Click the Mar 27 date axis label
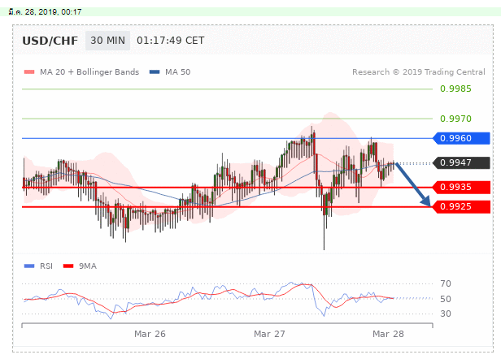The width and height of the screenshot is (501, 359). click(x=269, y=334)
